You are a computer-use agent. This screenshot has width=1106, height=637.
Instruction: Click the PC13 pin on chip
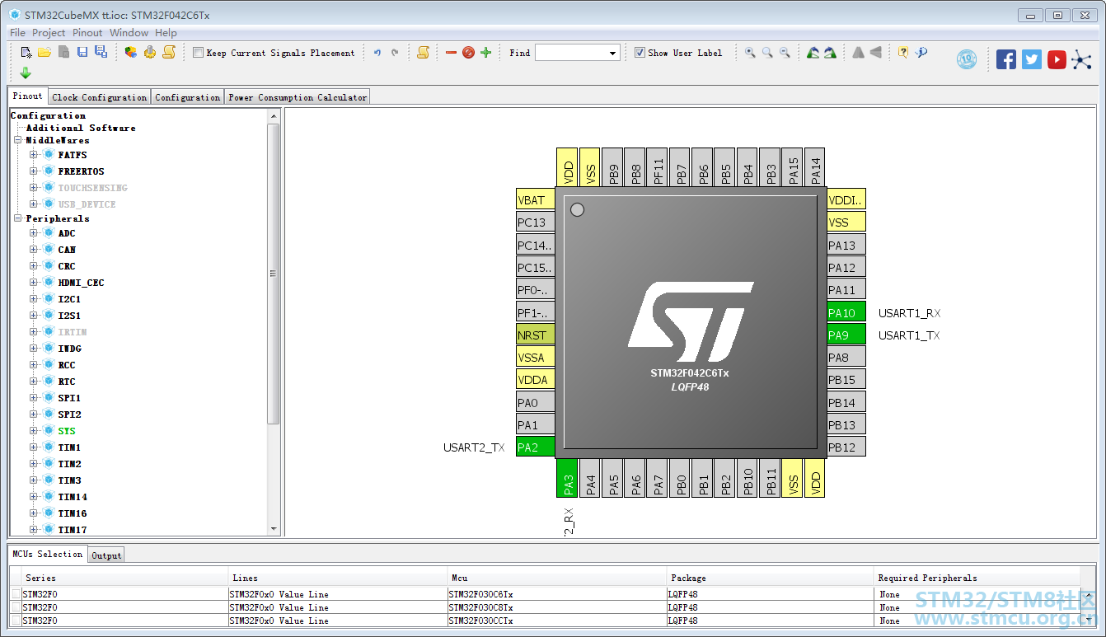tap(536, 222)
